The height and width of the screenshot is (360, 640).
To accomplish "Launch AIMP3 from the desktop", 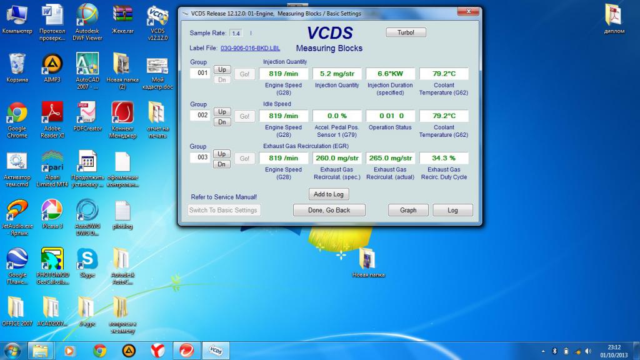I will coord(52,67).
